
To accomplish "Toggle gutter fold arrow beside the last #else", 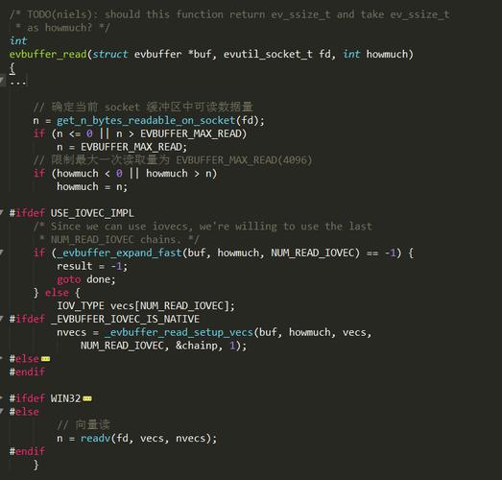I will [2, 412].
